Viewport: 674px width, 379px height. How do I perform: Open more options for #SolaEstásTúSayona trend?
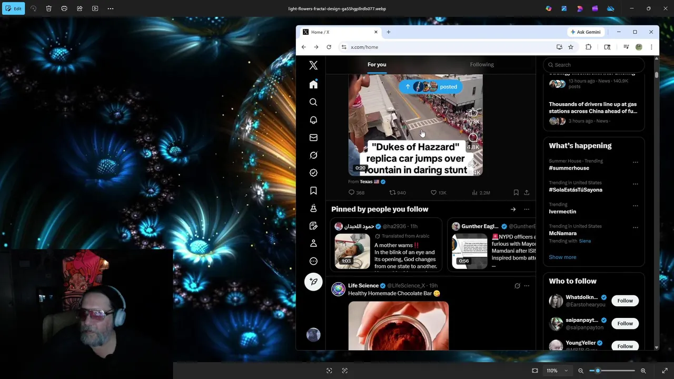coord(636,184)
